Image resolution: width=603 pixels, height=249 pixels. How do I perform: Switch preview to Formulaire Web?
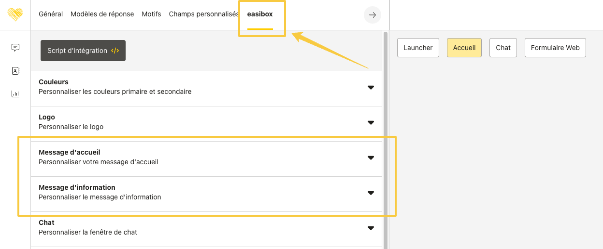(x=555, y=48)
